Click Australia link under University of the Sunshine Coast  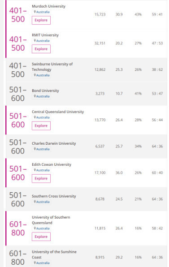43,263
